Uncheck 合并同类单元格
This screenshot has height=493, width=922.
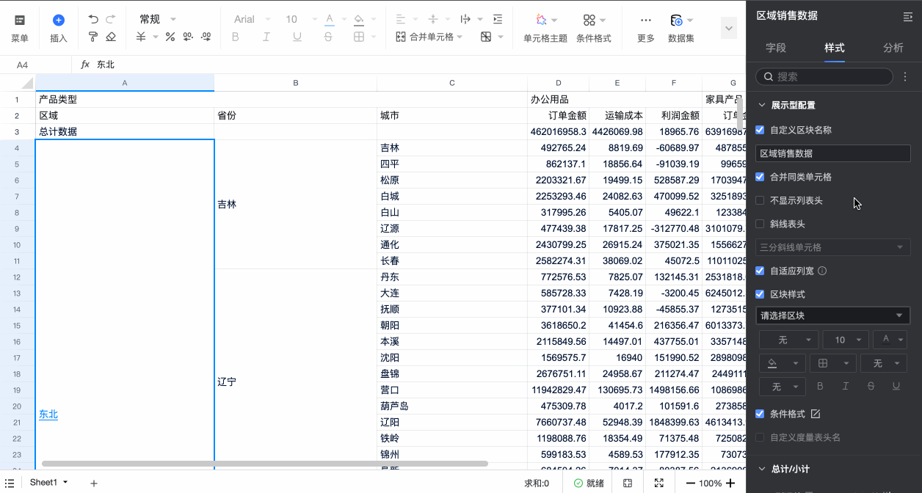760,177
